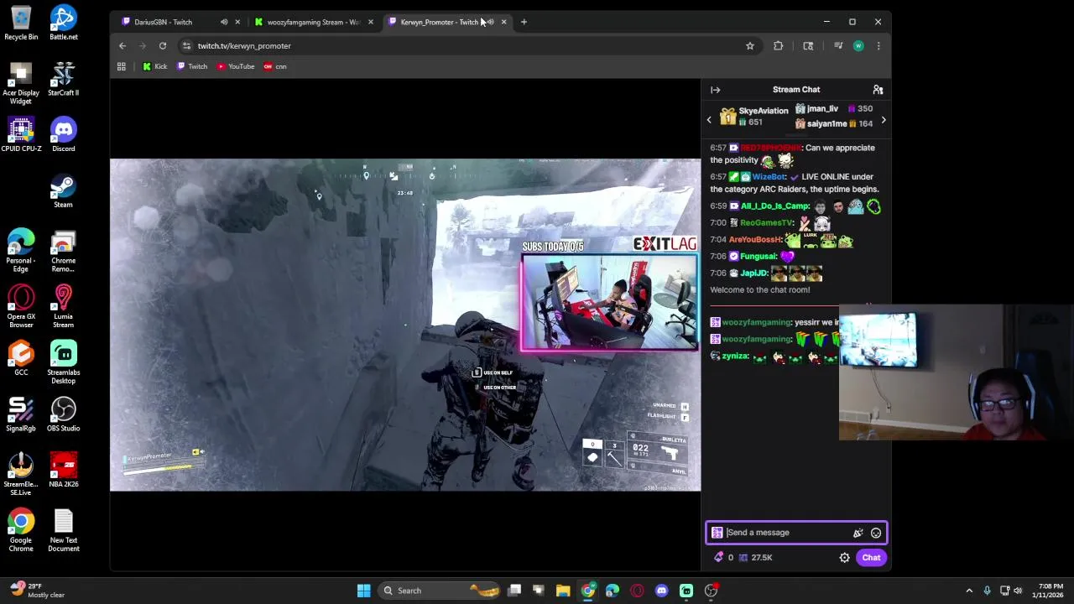Click the purple Chat send button
Screen dimensions: 1074x604
pyautogui.click(x=871, y=558)
